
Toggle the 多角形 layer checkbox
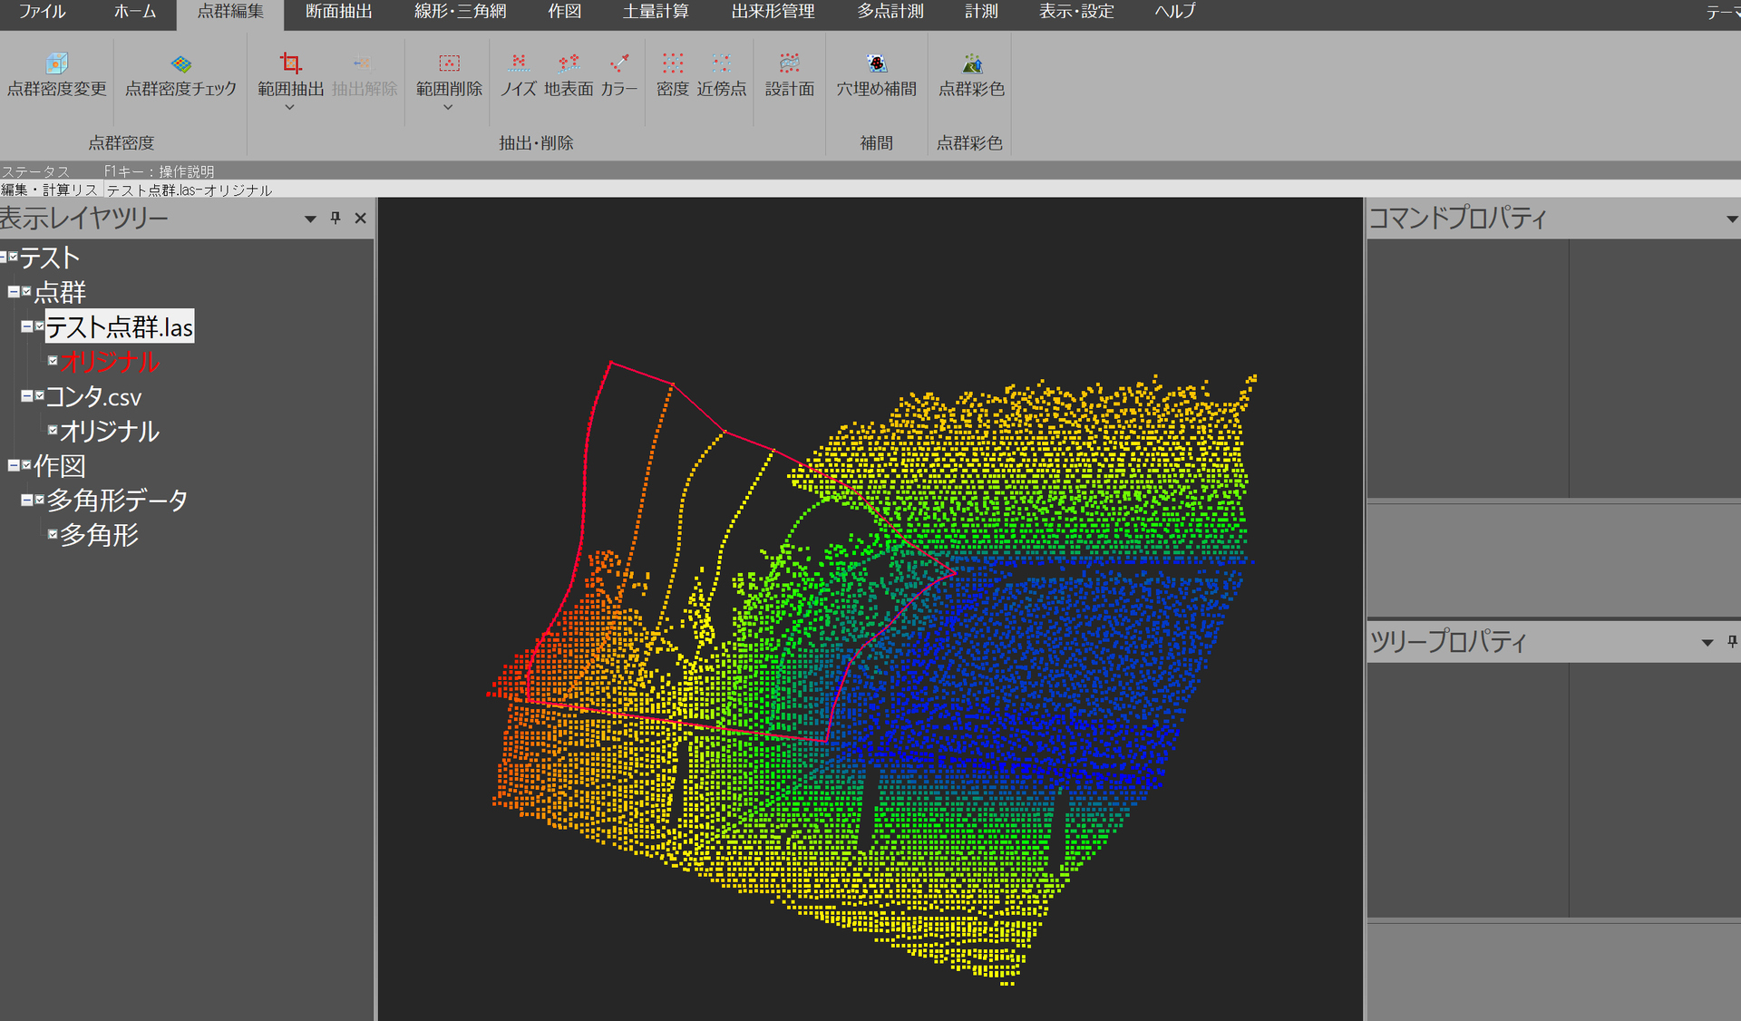[x=53, y=534]
